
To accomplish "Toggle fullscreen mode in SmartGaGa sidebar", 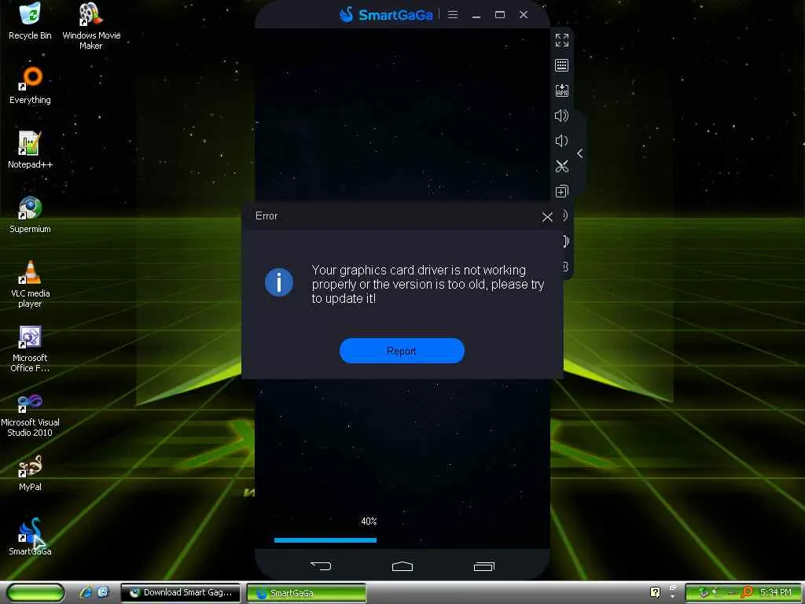I will [x=561, y=40].
